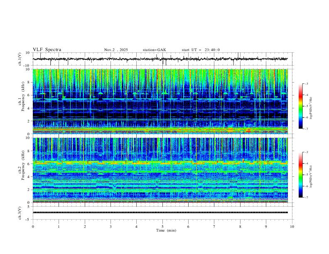Click inside the ch.2 spectrogram panel

[x=160, y=170]
